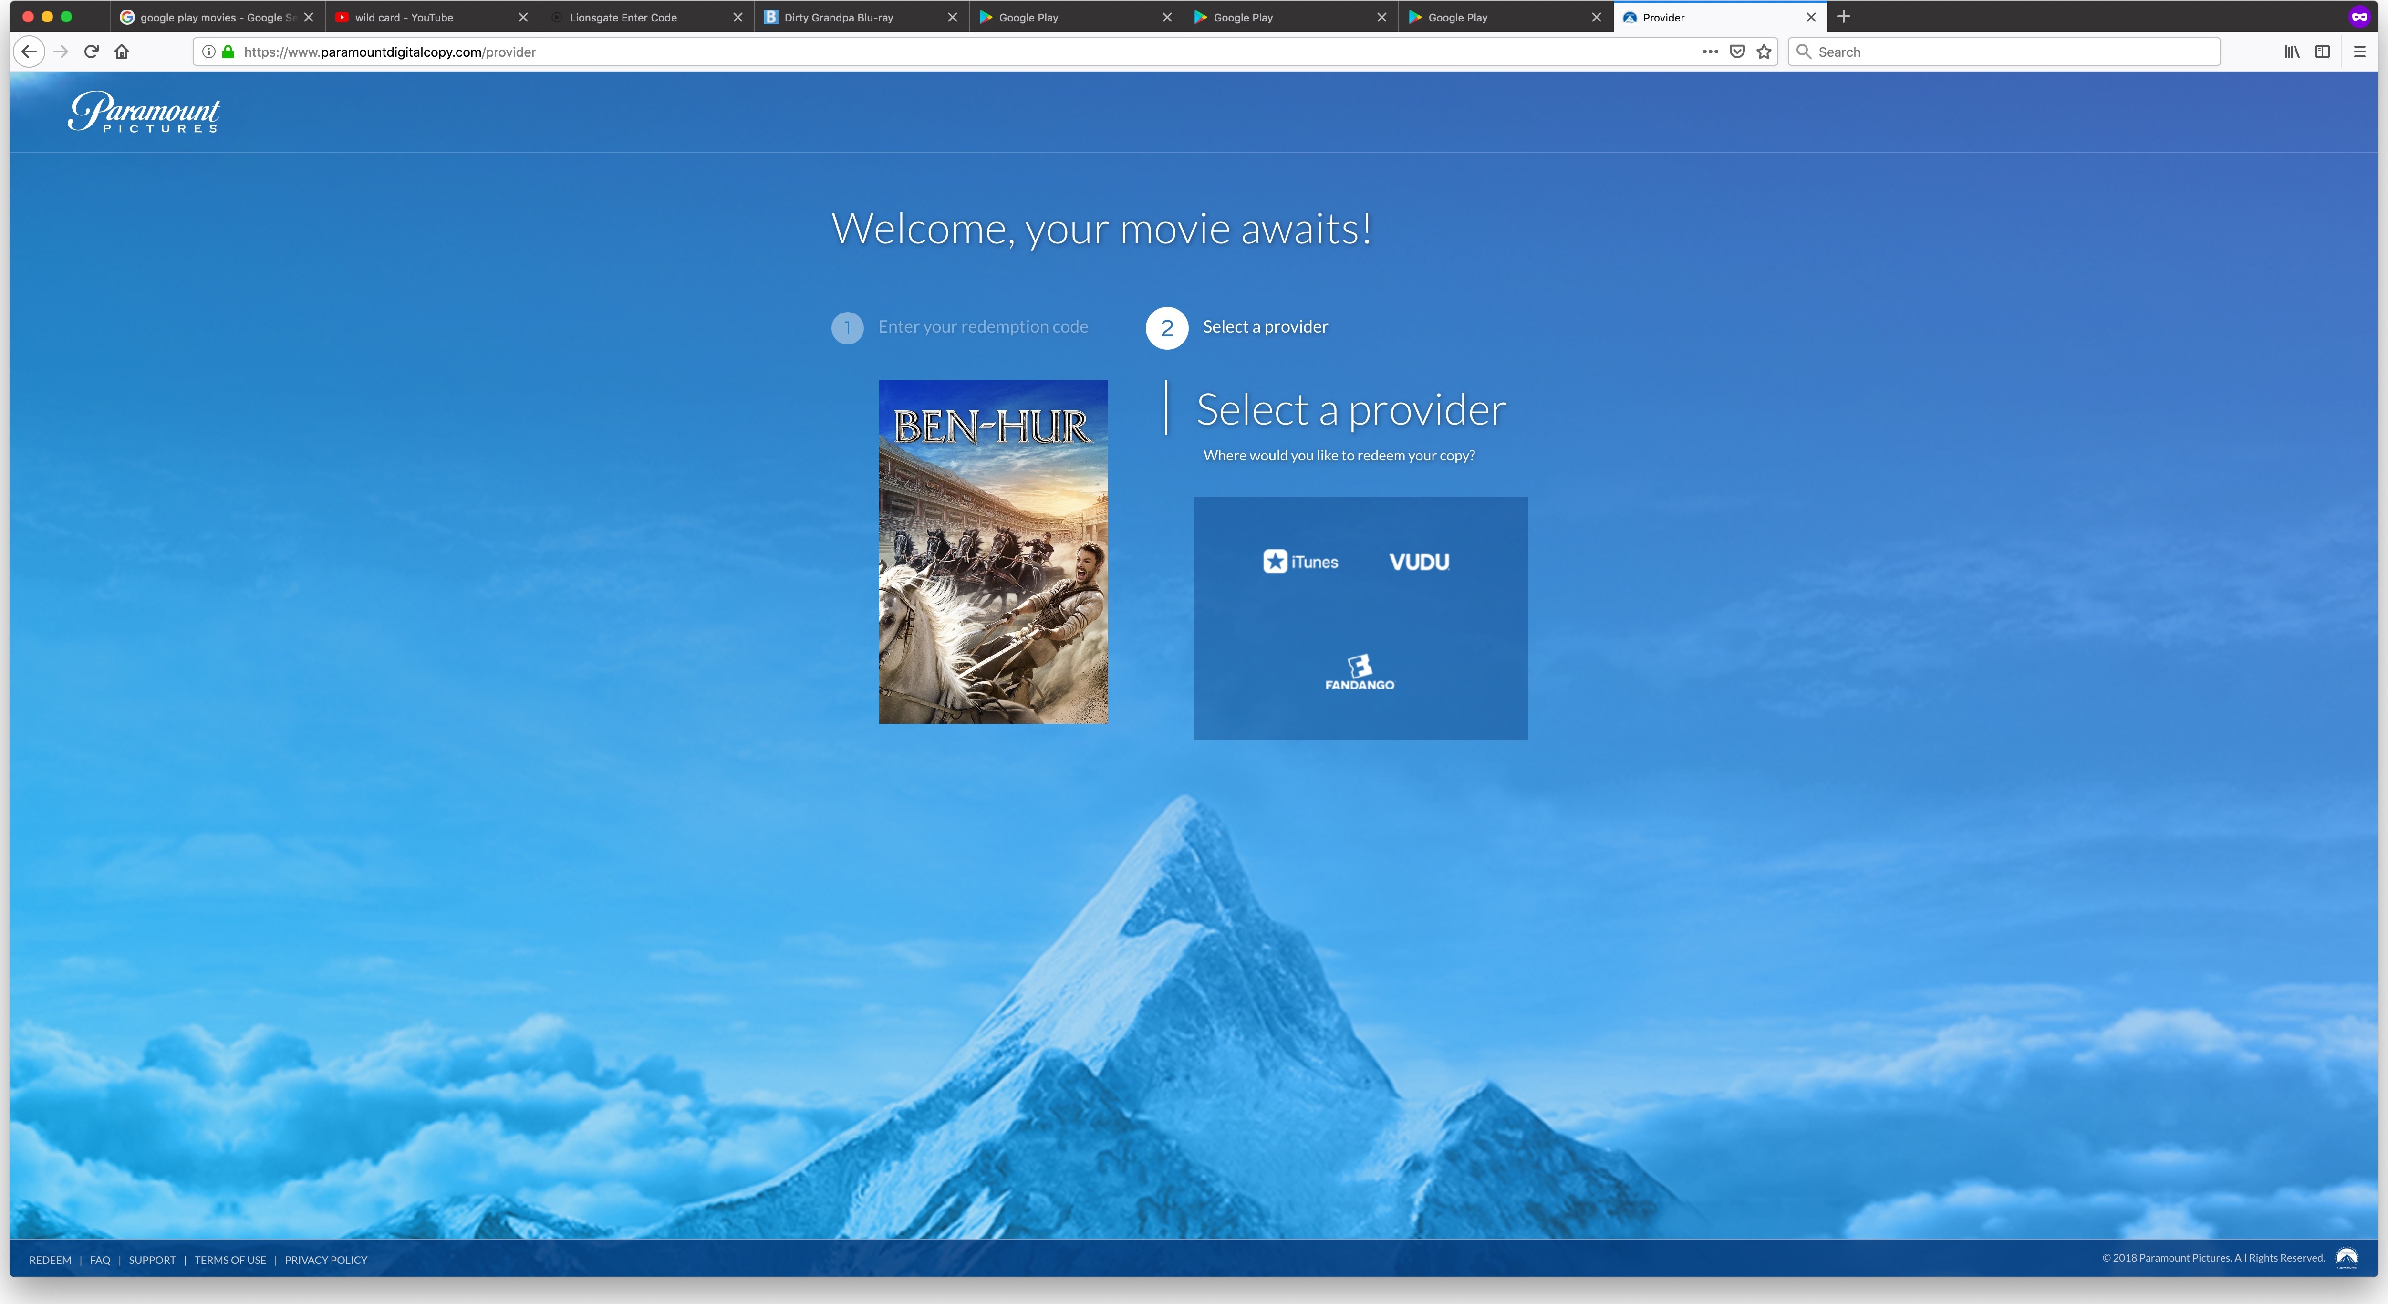Open the TERMS OF USE footer link
2388x1304 pixels.
230,1260
